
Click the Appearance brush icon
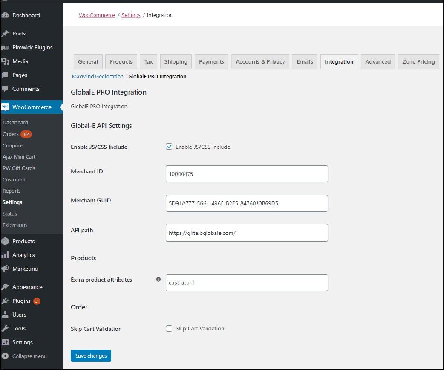click(x=8, y=286)
